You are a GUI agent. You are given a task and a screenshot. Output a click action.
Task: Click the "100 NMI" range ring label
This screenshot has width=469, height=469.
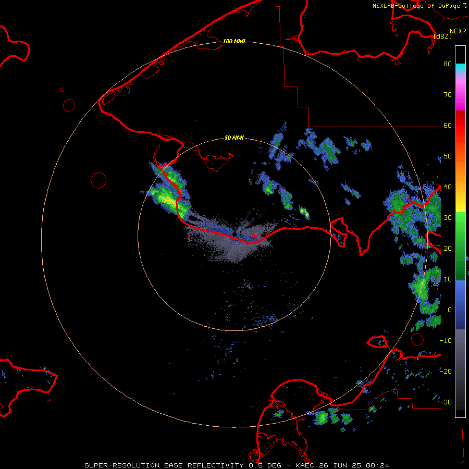pyautogui.click(x=234, y=41)
